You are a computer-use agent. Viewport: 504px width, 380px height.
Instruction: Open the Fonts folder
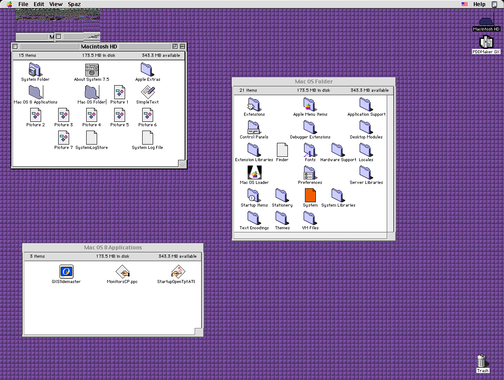(310, 150)
